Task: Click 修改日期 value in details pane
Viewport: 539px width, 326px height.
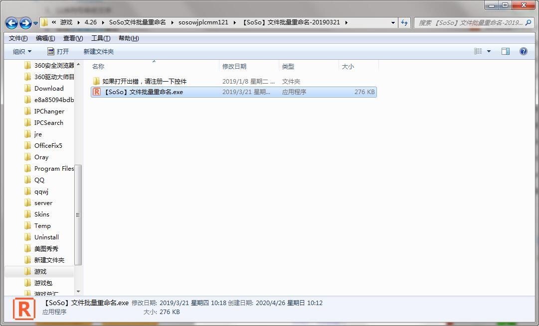Action: [x=193, y=303]
